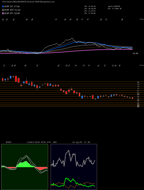This screenshot has height=190, width=144.
Task: Select the 'DOW PT: 53.03' label
Action: pyautogui.click(x=12, y=13)
